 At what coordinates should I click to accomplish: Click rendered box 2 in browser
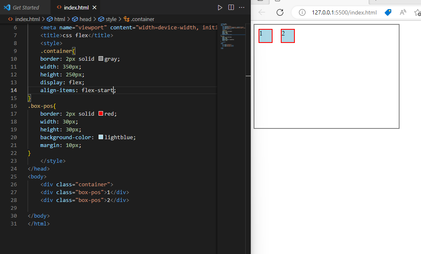(x=288, y=36)
